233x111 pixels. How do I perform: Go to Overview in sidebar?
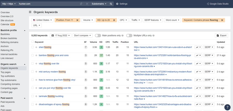pyautogui.click(x=5, y=12)
